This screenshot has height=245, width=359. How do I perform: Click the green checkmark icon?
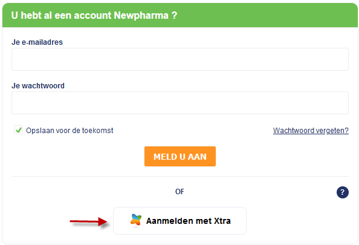19,130
